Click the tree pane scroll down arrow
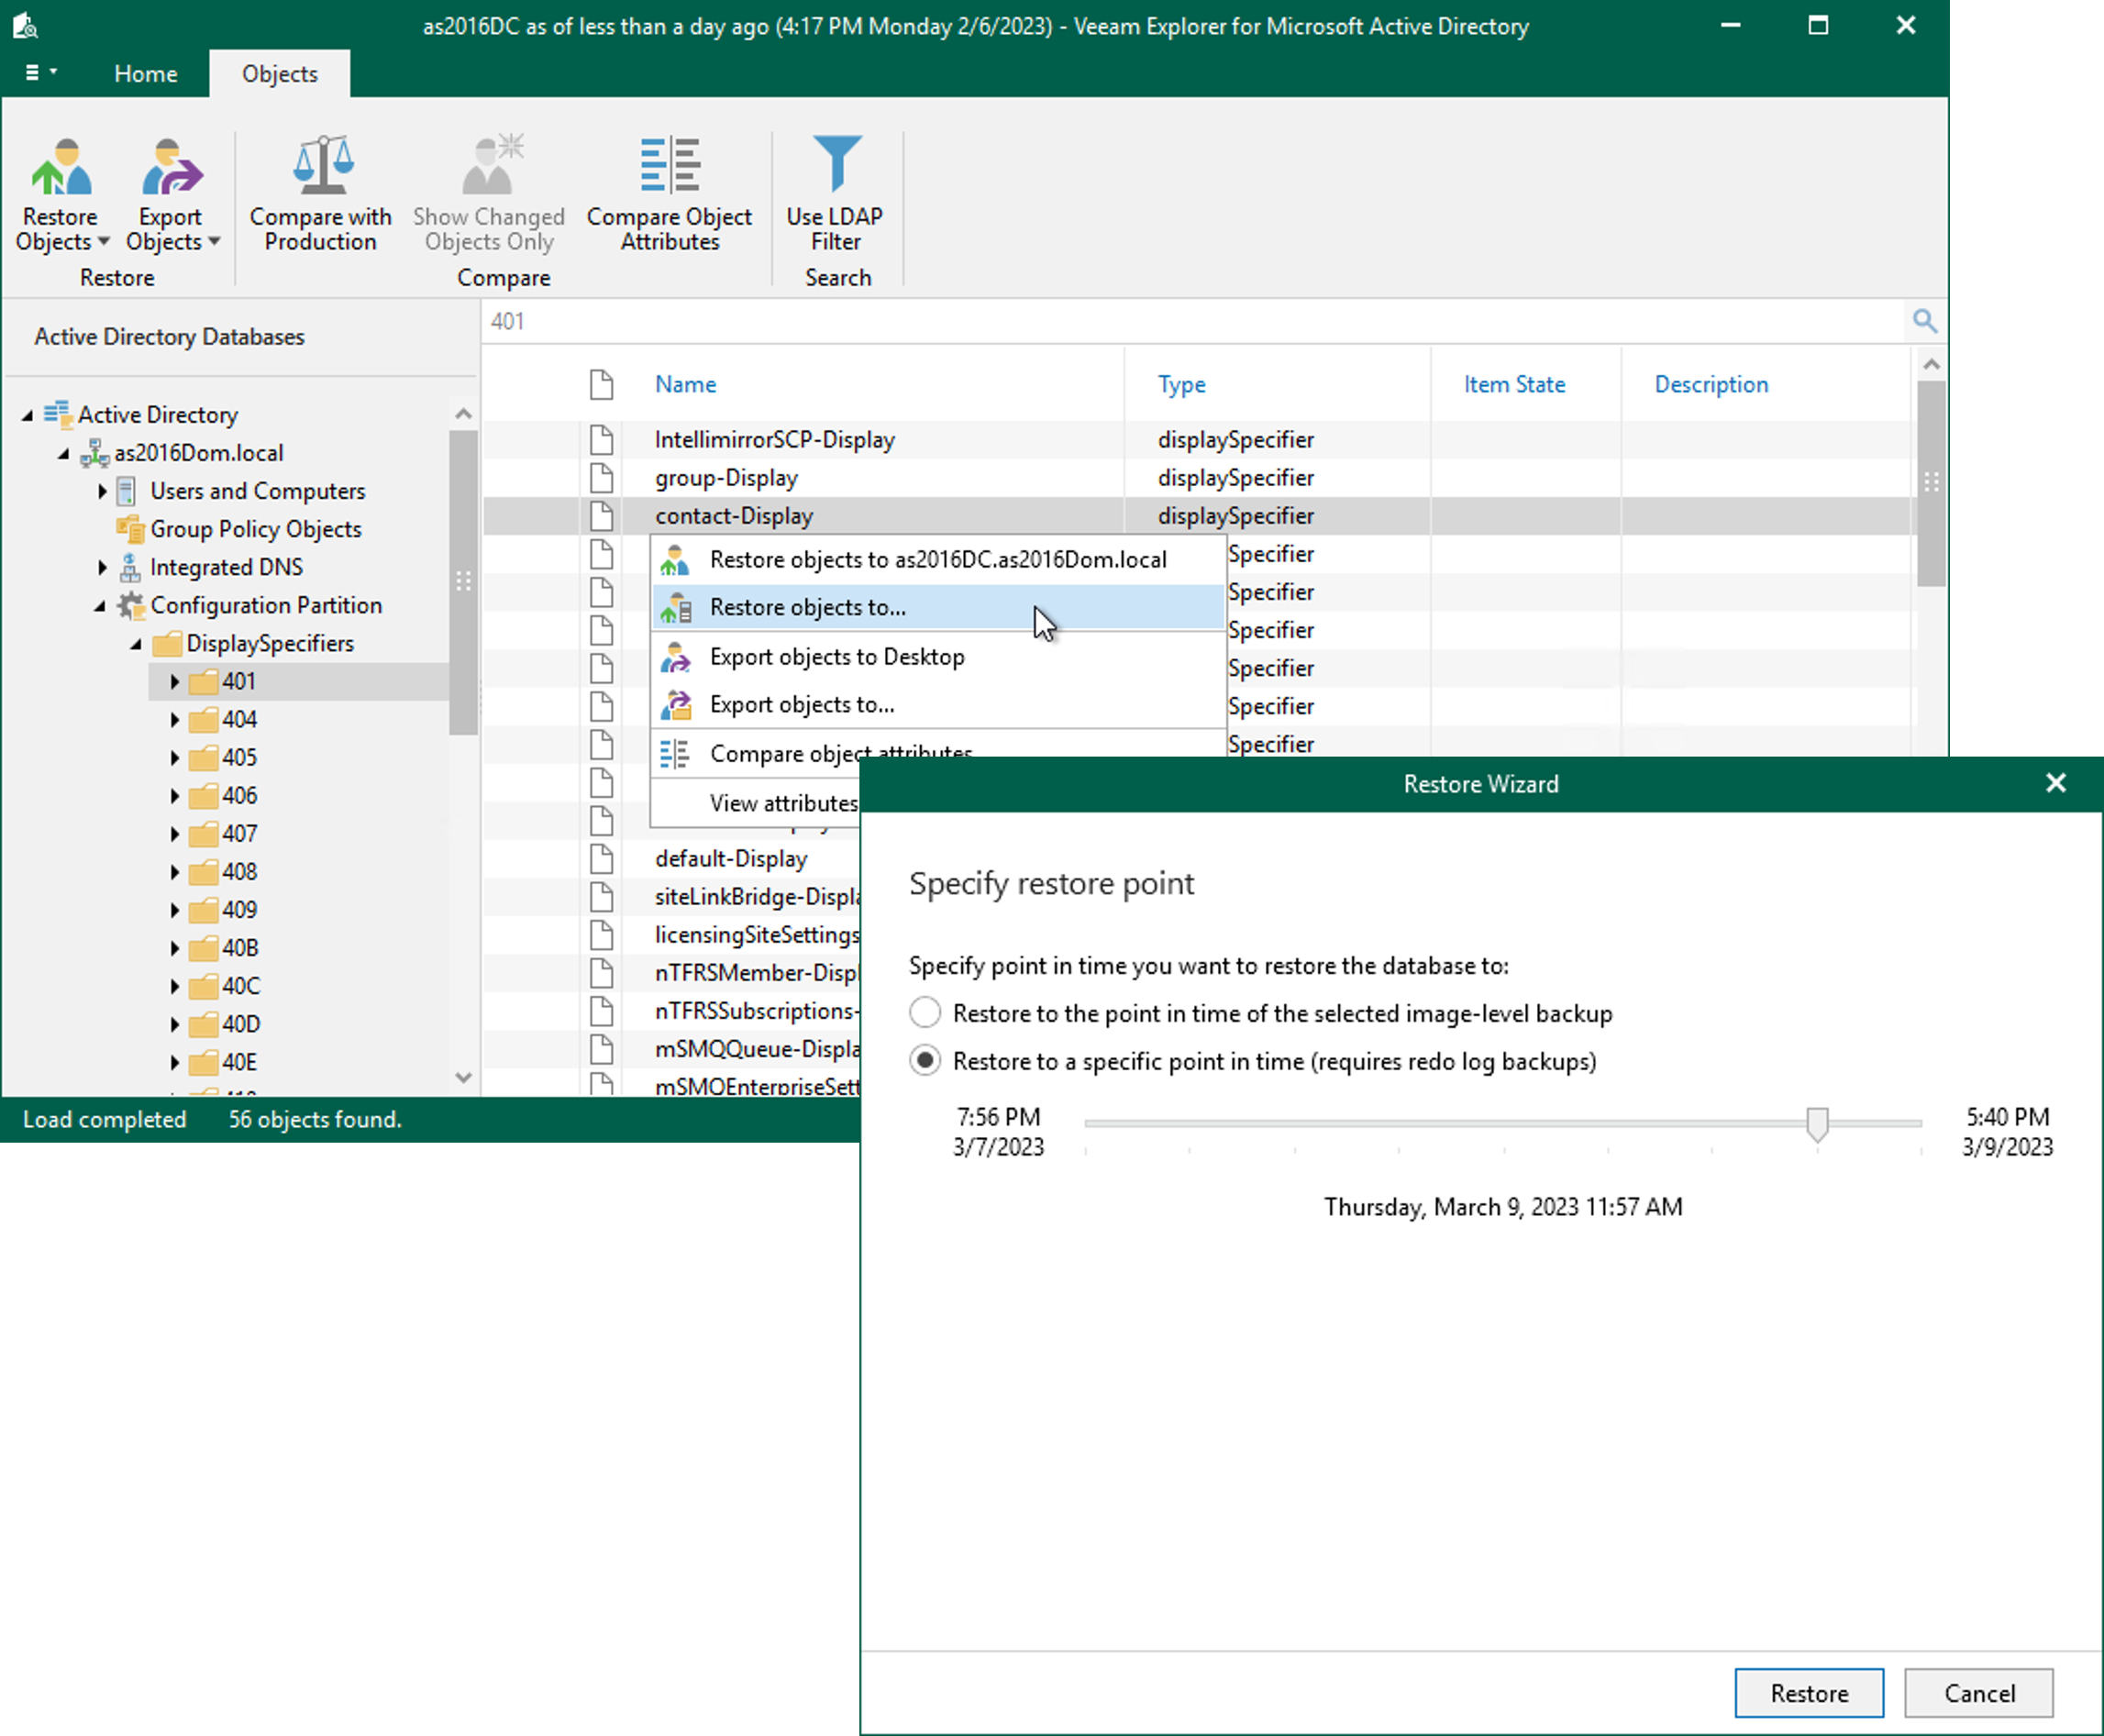The height and width of the screenshot is (1736, 2104). [x=463, y=1077]
